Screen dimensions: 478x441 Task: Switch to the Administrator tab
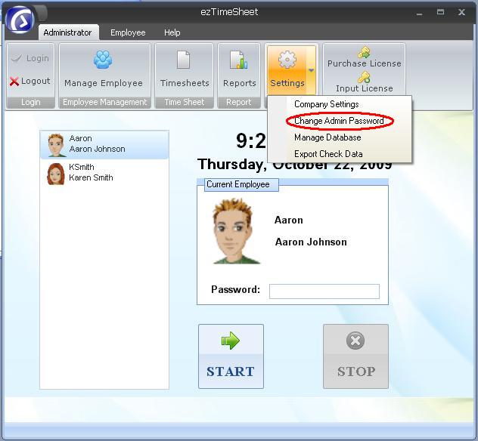pos(67,32)
